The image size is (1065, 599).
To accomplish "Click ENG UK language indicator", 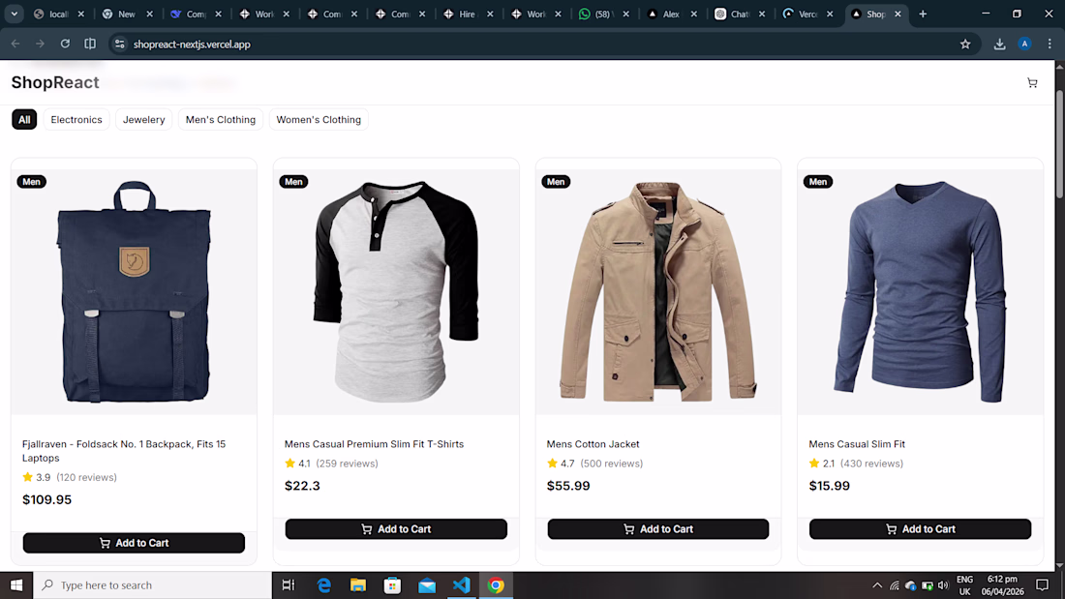I will click(964, 585).
